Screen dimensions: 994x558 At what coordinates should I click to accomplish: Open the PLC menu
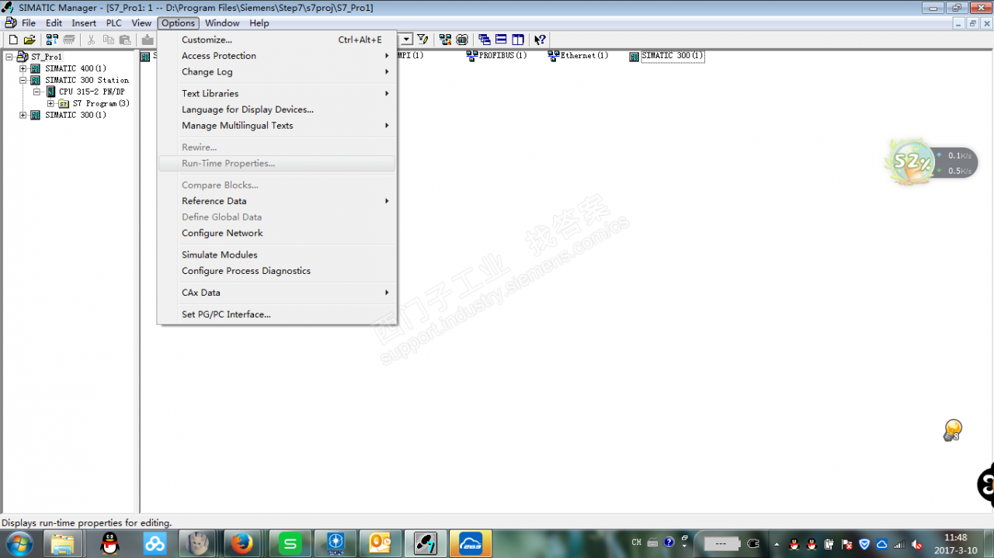114,23
